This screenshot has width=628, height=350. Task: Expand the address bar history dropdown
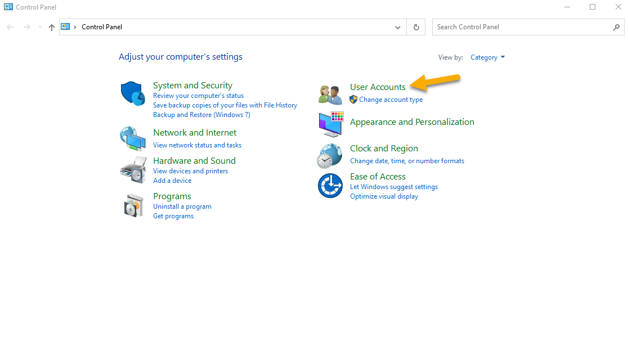click(x=398, y=27)
